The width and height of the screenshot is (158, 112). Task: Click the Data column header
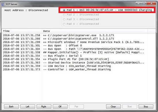[x=95, y=31]
